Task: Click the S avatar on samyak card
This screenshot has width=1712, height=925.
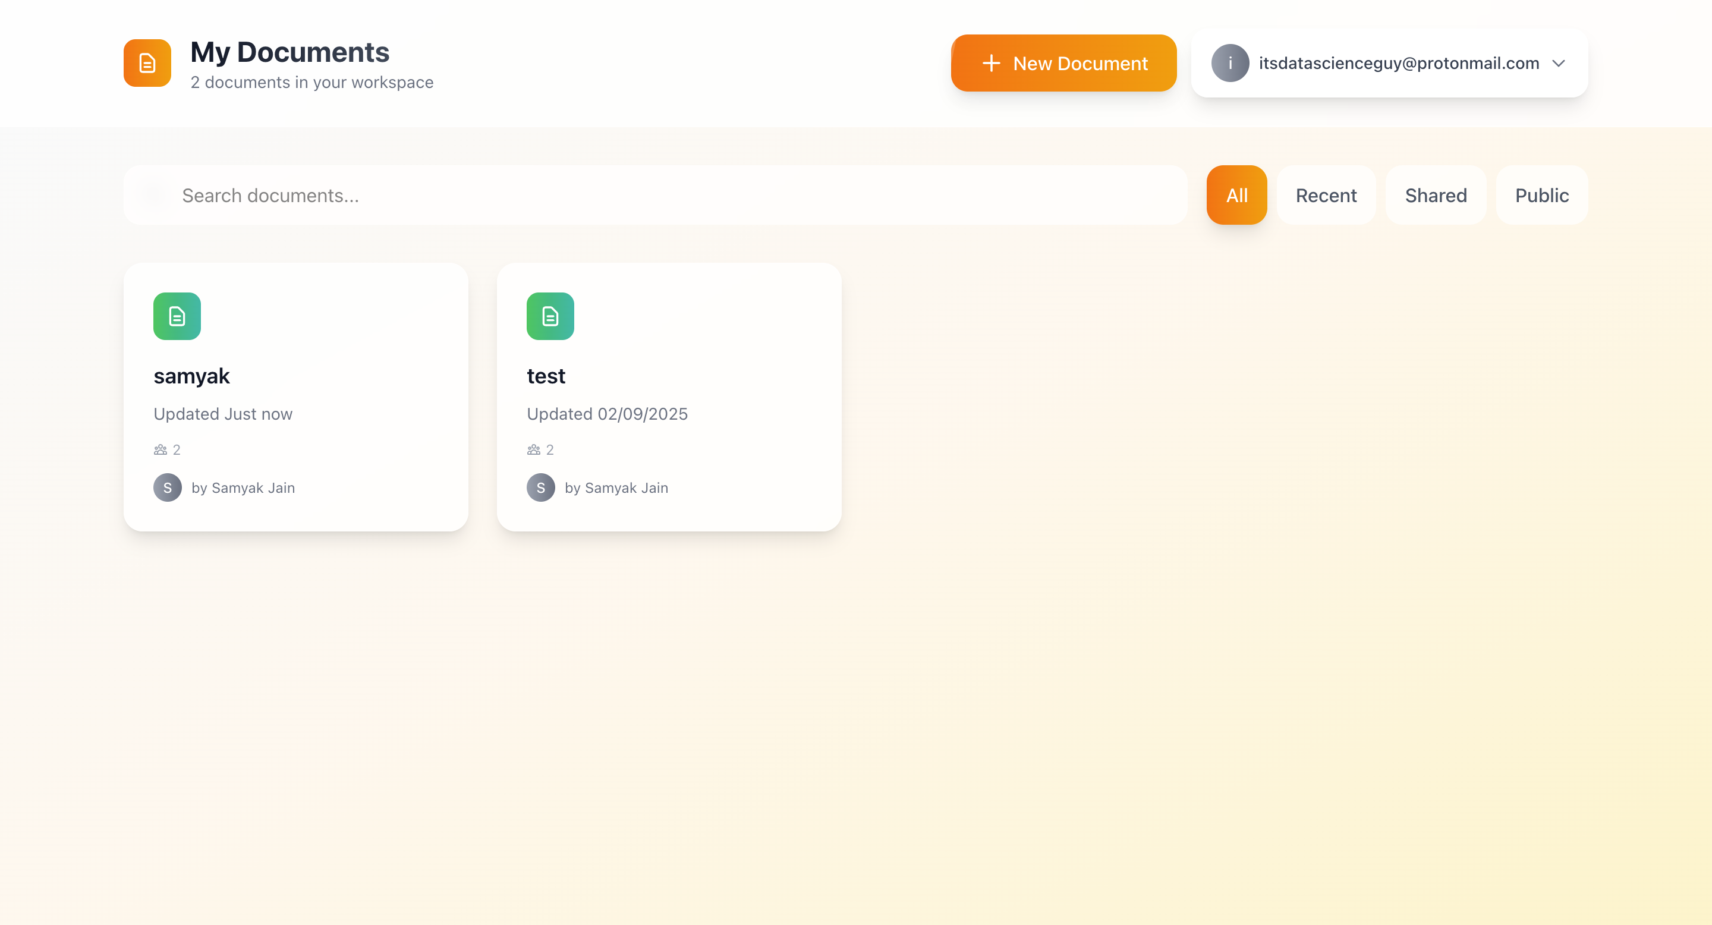Action: (168, 487)
